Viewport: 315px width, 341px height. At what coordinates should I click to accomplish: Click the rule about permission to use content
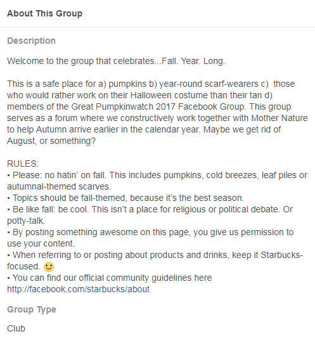[x=150, y=238]
